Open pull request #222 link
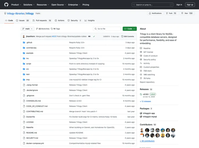 (54, 36)
